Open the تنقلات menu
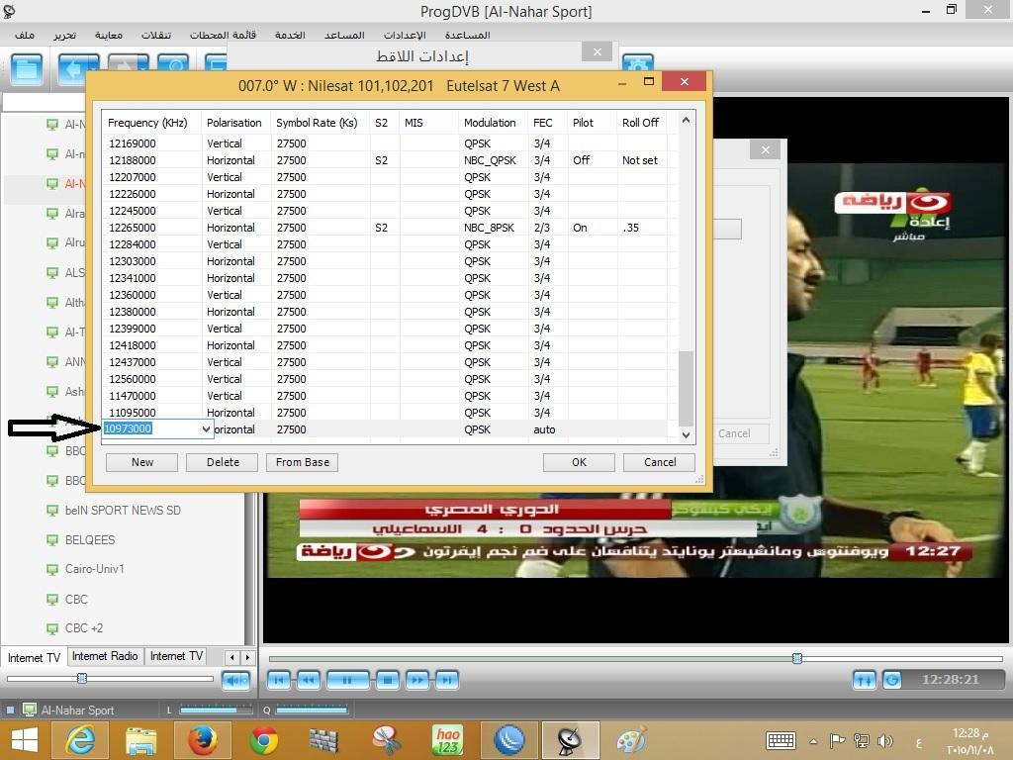 pyautogui.click(x=155, y=35)
